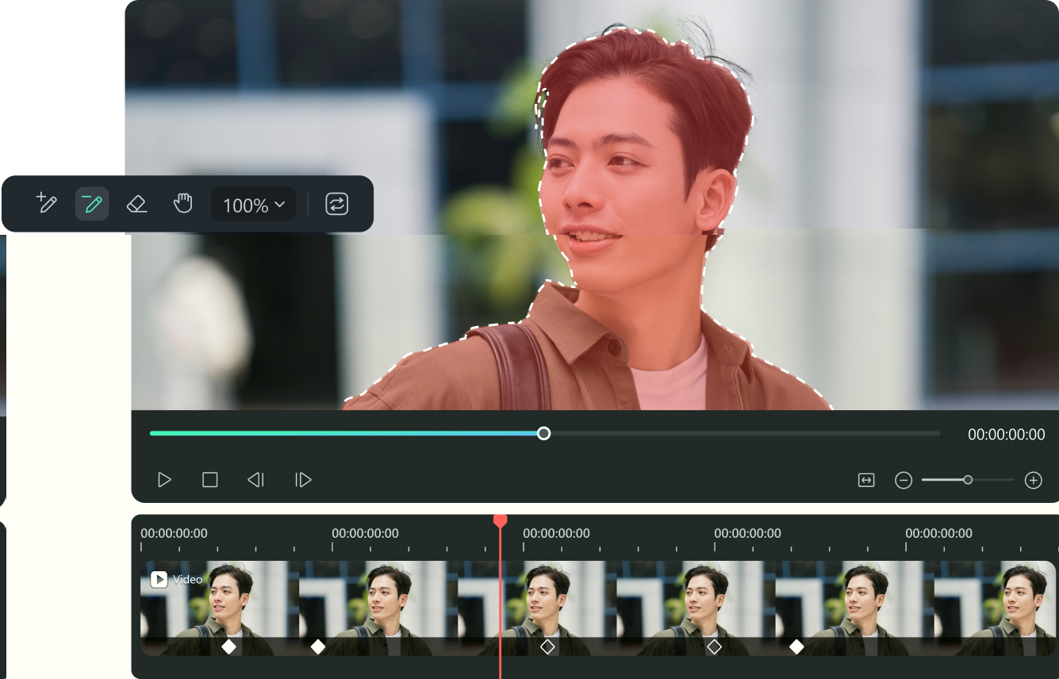
Task: Open the 100% zoom dropdown
Action: tap(253, 205)
